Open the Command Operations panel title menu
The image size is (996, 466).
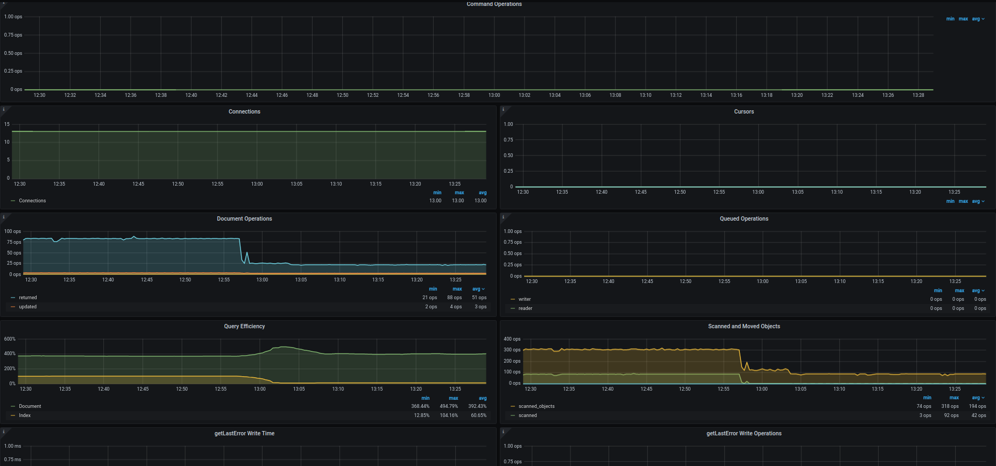(x=494, y=4)
